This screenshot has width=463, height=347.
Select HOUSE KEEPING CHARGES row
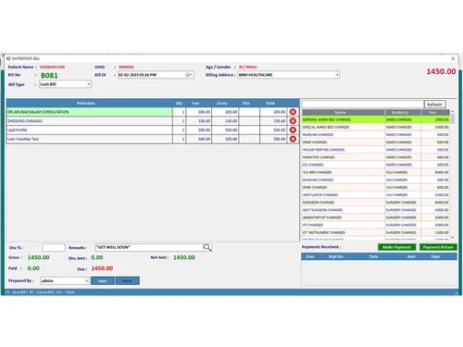(376, 150)
